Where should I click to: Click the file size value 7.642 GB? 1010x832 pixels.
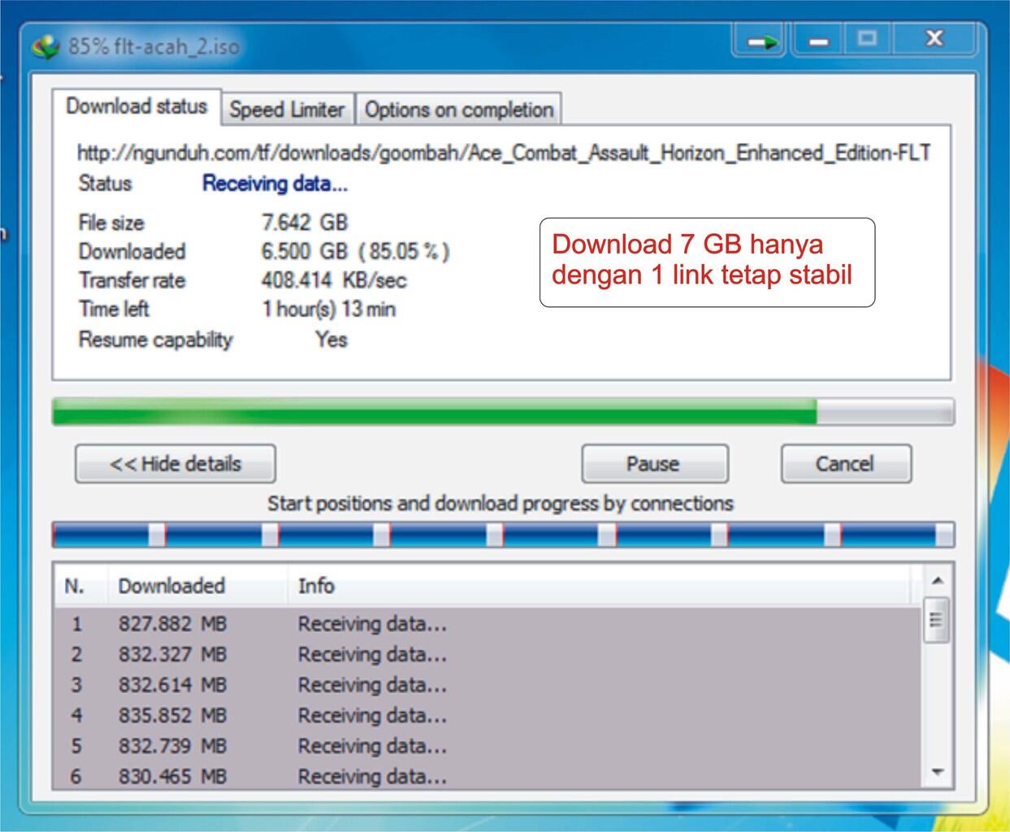(x=304, y=223)
